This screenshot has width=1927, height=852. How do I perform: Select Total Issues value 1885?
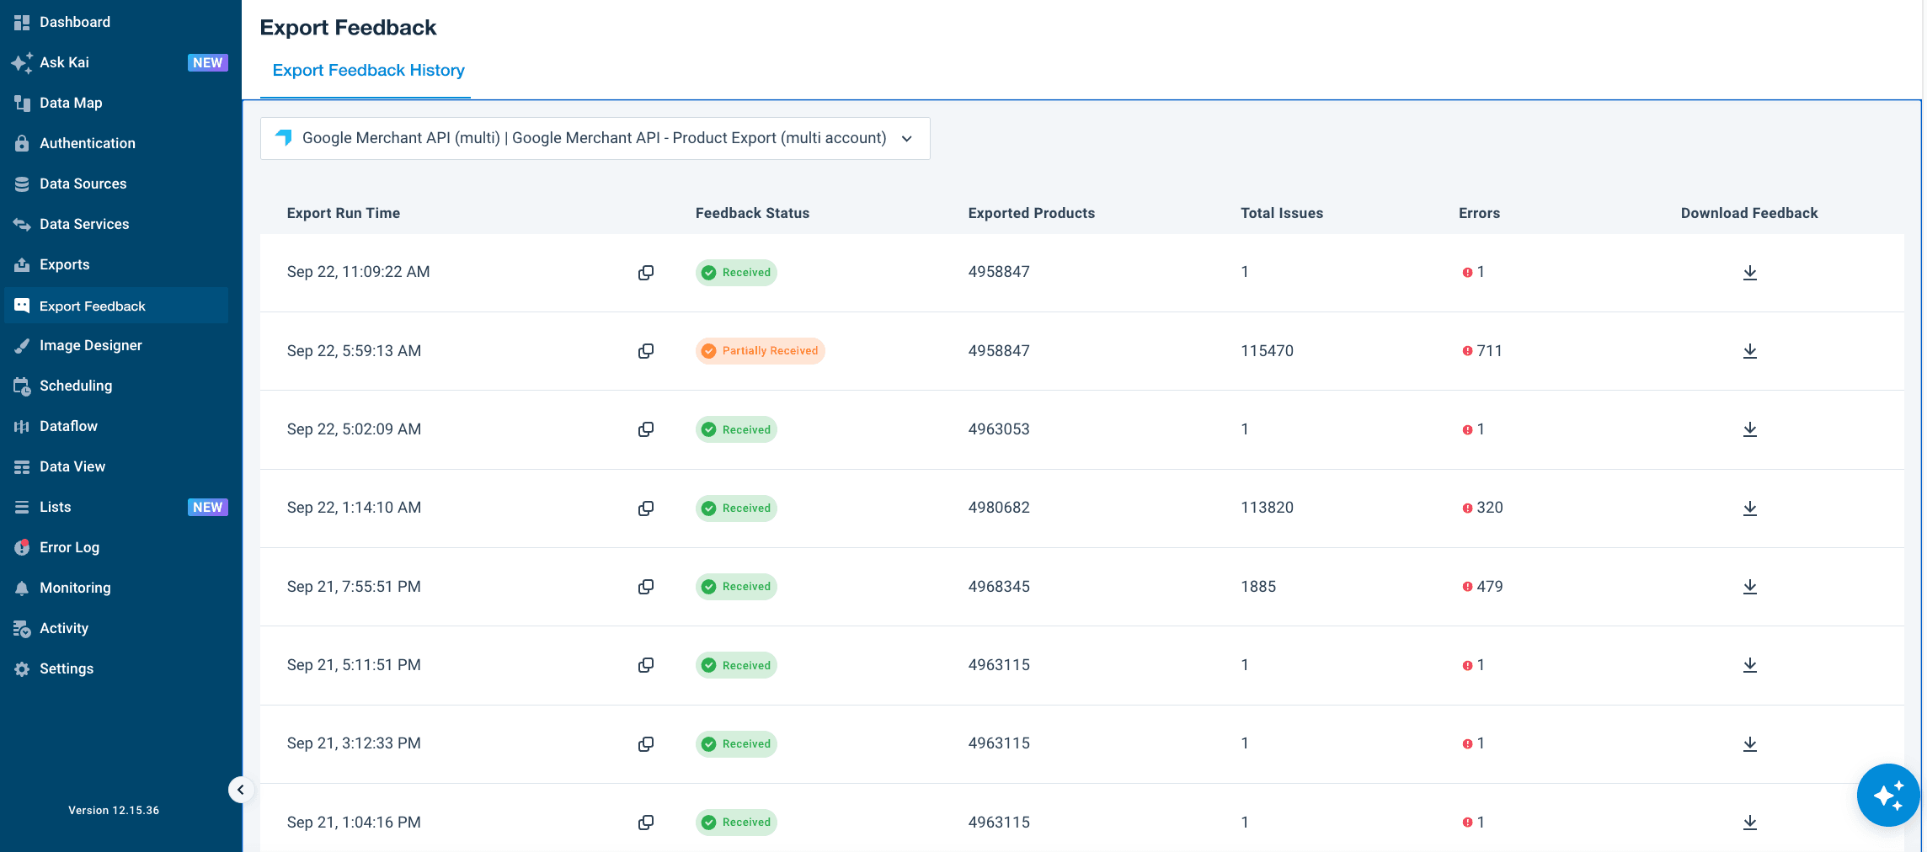click(x=1258, y=587)
